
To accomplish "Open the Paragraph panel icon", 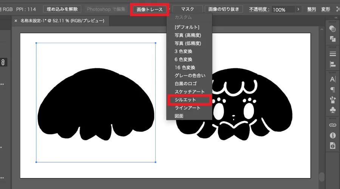I will pyautogui.click(x=332, y=89).
